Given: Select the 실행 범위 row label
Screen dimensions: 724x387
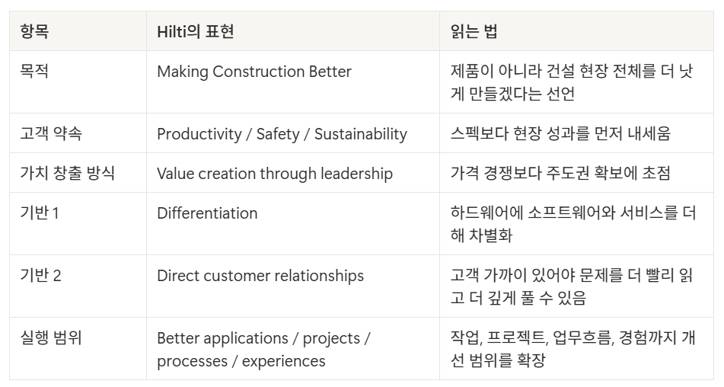Looking at the screenshot, I should pyautogui.click(x=51, y=337).
